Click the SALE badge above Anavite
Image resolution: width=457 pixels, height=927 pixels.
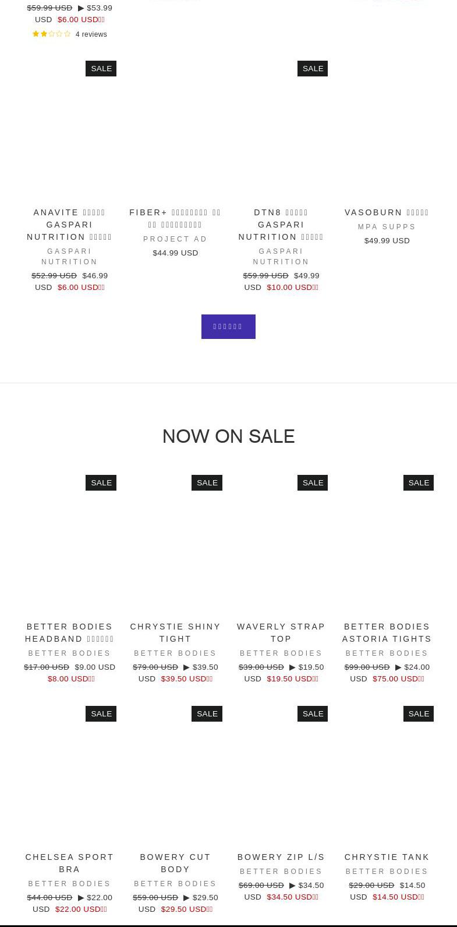click(101, 69)
